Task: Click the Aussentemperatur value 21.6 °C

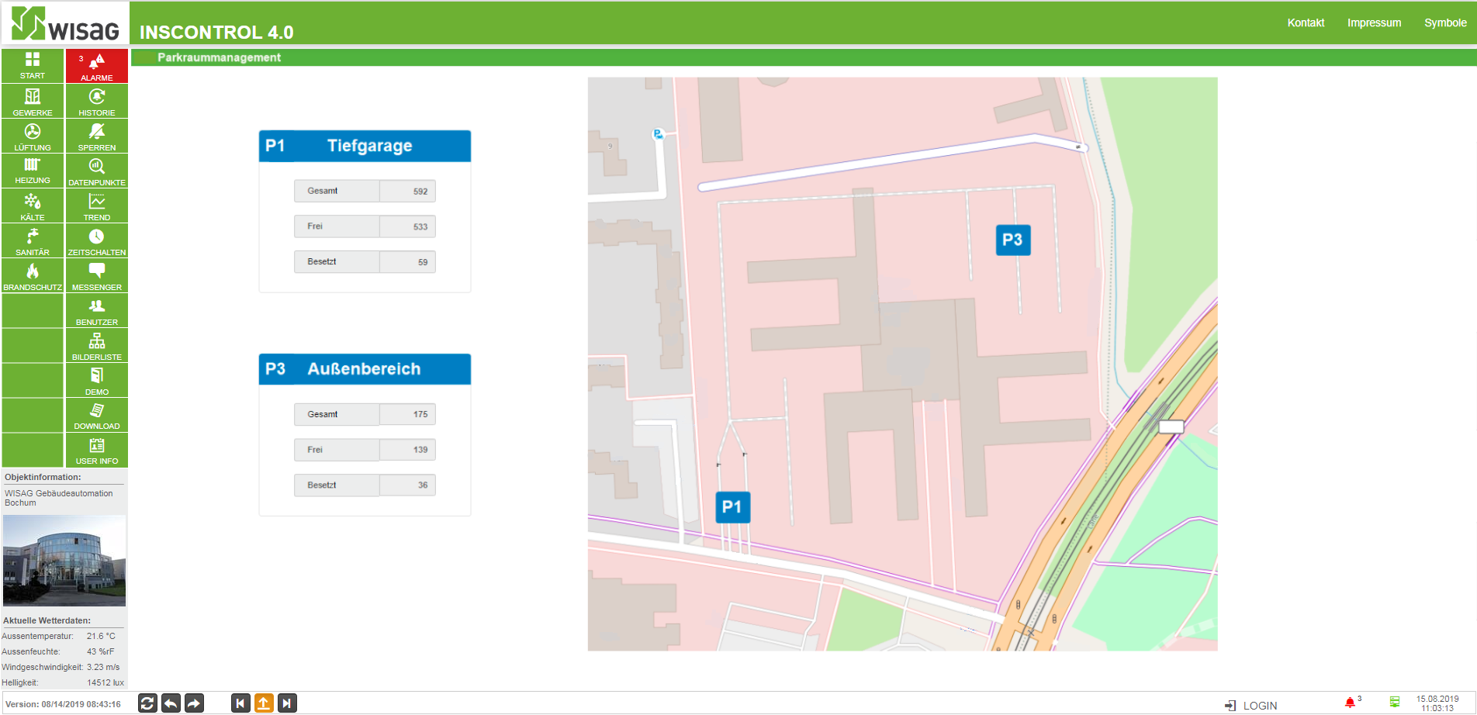Action: tap(101, 636)
